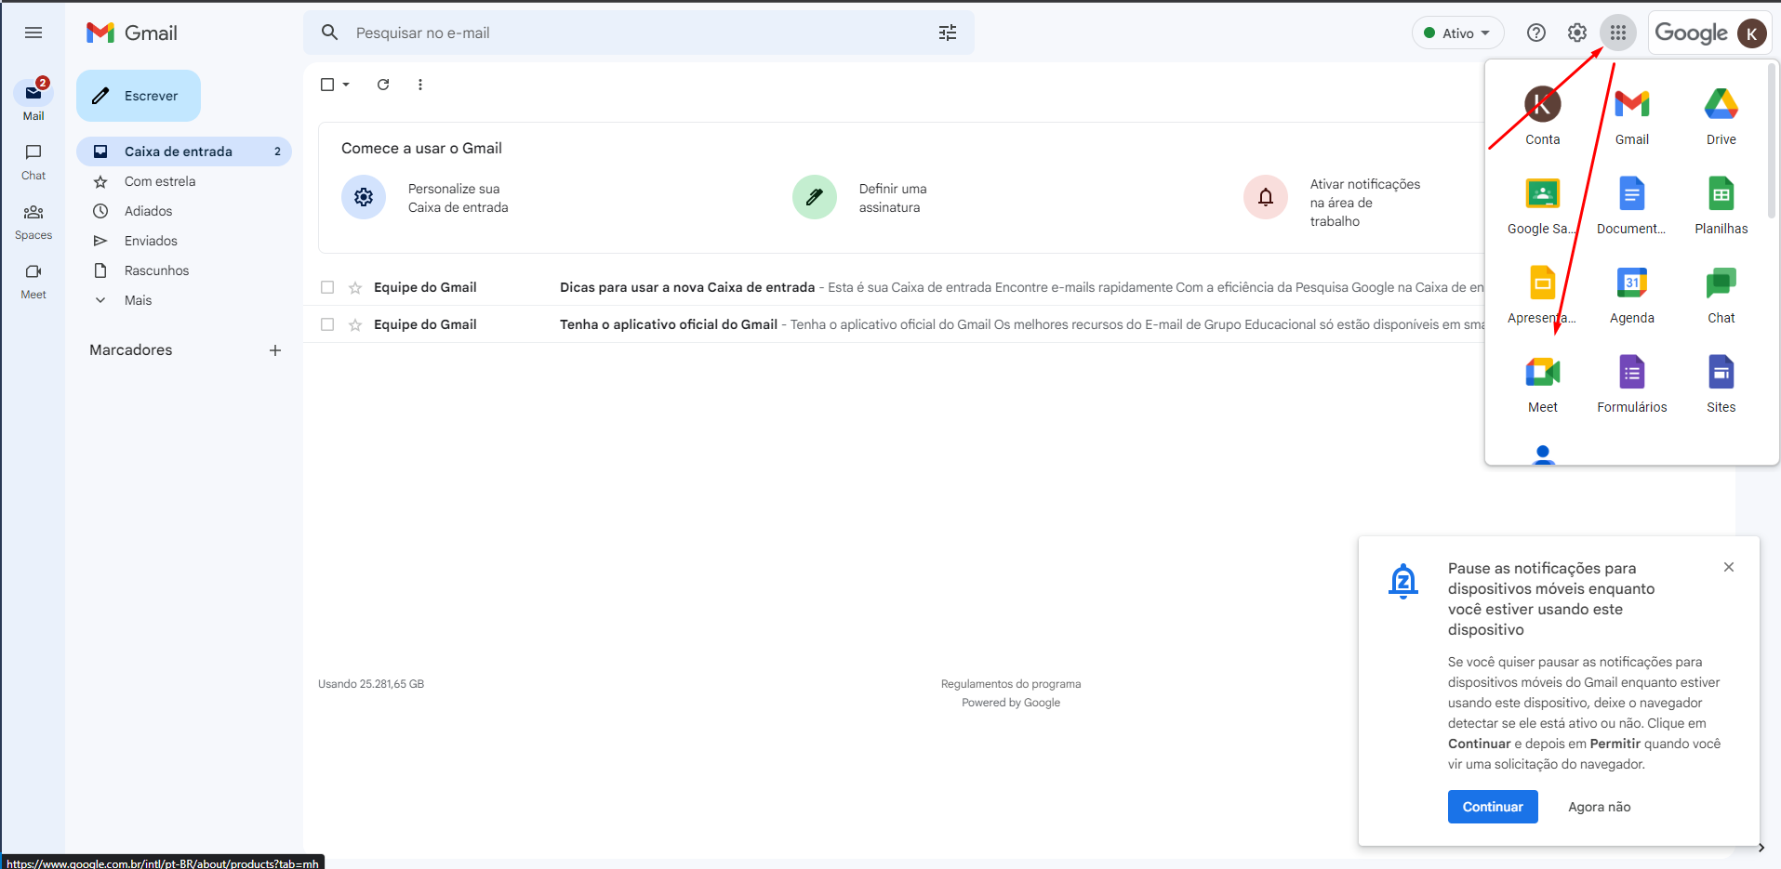
Task: Expand side panel arrow at bottom right
Action: 1761,848
